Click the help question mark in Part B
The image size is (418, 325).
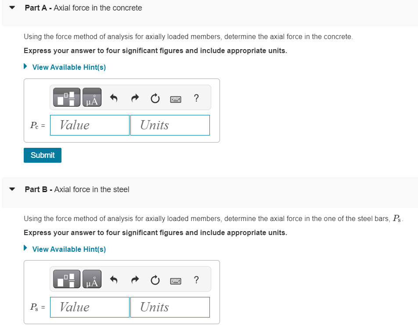pos(196,280)
